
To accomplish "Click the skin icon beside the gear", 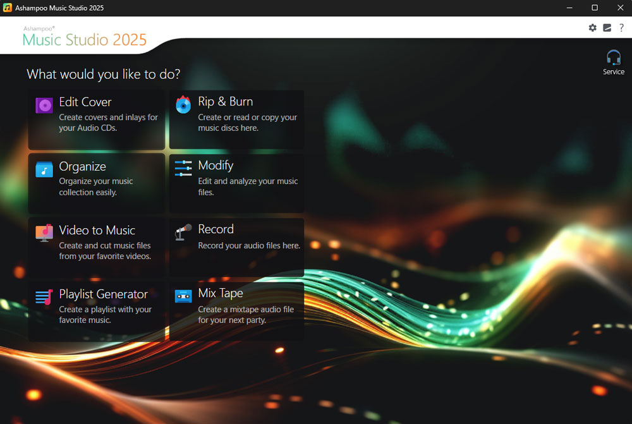I will (607, 28).
